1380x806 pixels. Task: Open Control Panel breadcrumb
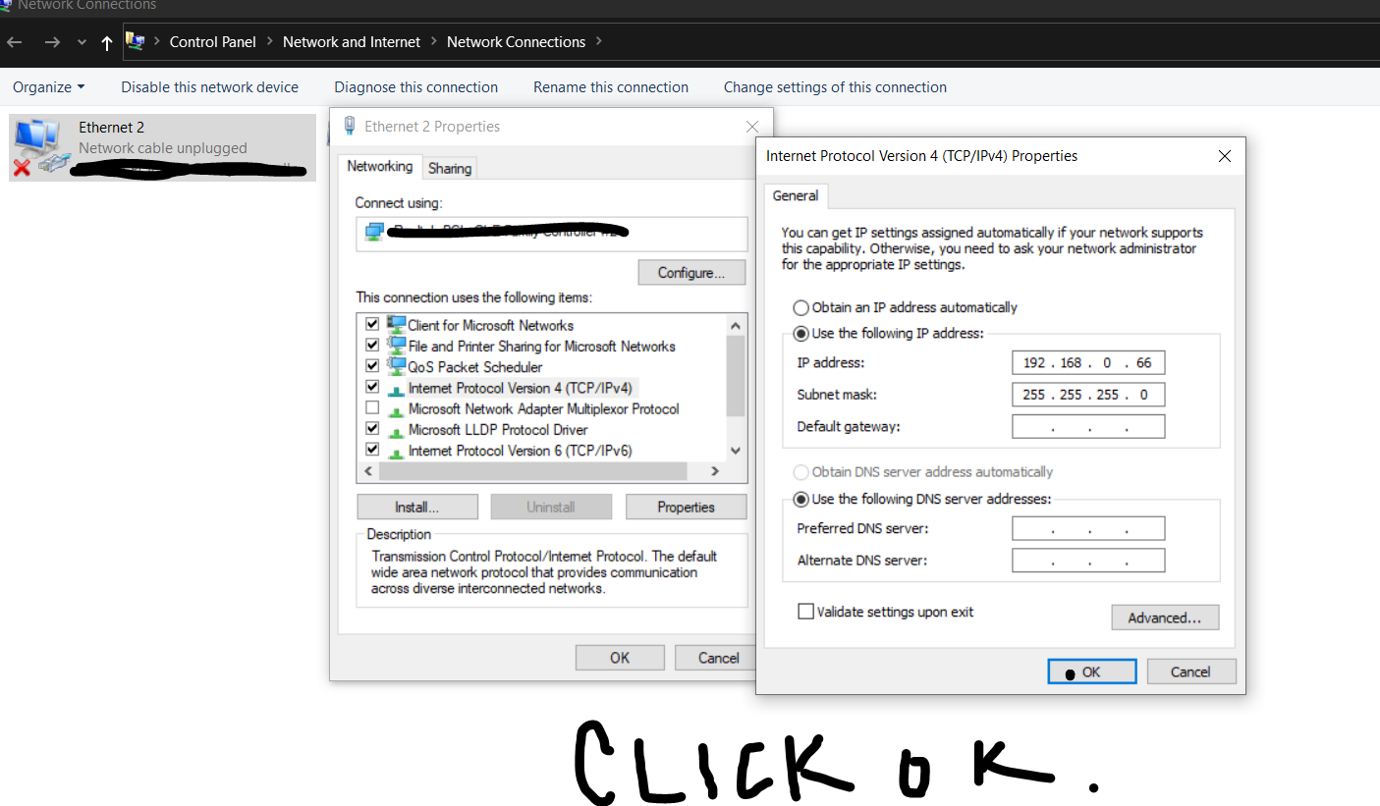point(212,42)
